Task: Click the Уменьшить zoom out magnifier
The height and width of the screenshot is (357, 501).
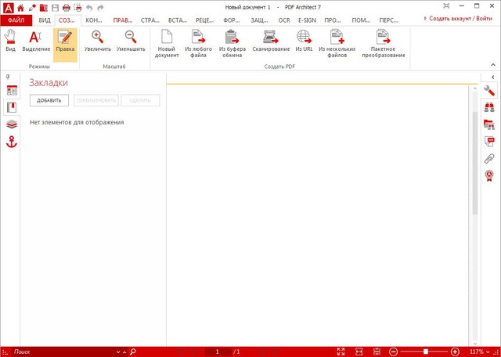Action: [x=131, y=40]
